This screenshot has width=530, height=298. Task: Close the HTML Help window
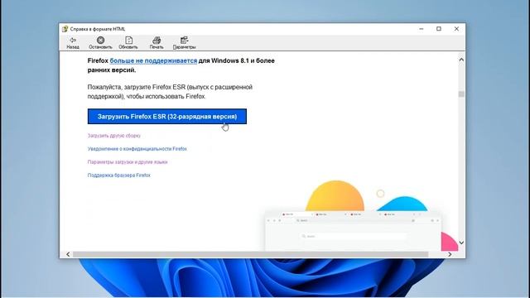456,29
